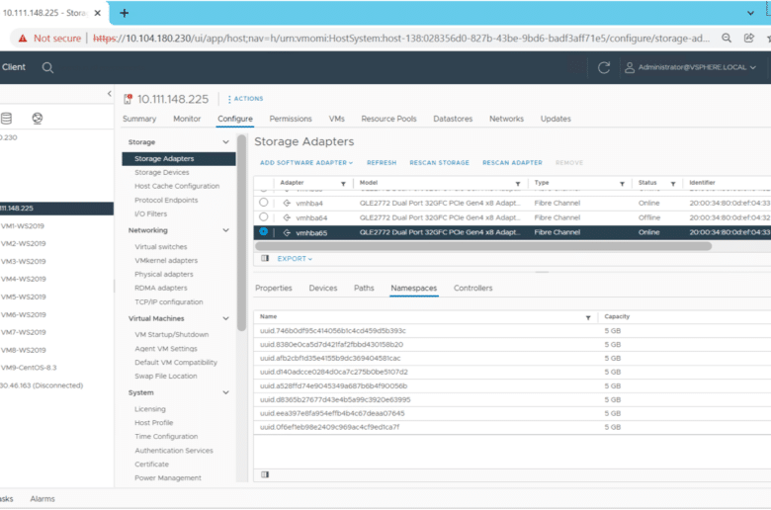The height and width of the screenshot is (510, 771).
Task: Close the 10.111.148.225 browser tab
Action: pos(97,13)
